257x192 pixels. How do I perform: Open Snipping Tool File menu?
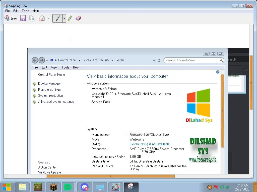[x=7, y=11]
